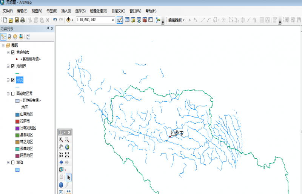Click the 山南地区 blue color swatch
The height and width of the screenshot is (194, 302).
pos(17,115)
